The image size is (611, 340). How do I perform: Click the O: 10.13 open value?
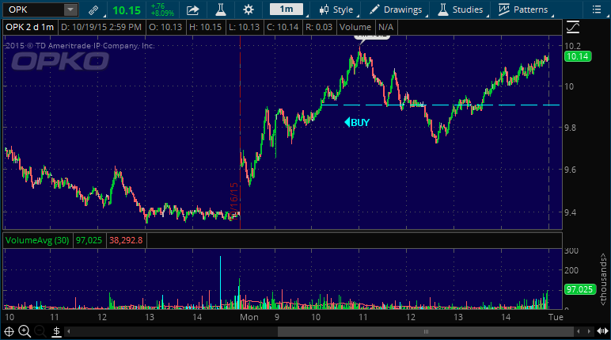pyautogui.click(x=165, y=27)
